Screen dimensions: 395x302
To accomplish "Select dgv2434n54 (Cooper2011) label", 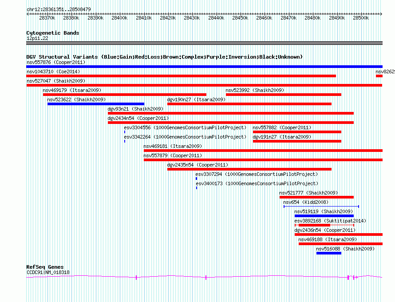I will [x=138, y=118].
